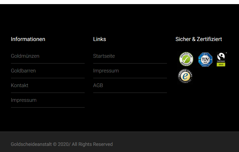The height and width of the screenshot is (152, 239).
Task: Select Impressum under the Links column
Action: point(106,71)
